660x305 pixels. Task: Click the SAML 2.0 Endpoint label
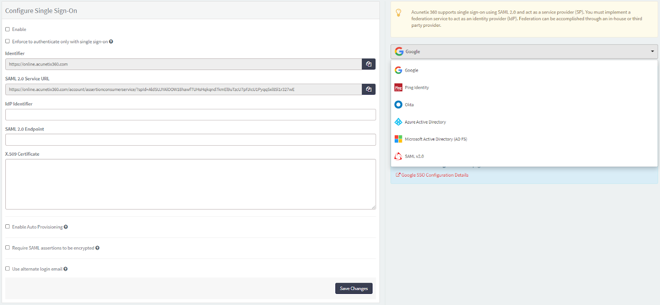[25, 129]
